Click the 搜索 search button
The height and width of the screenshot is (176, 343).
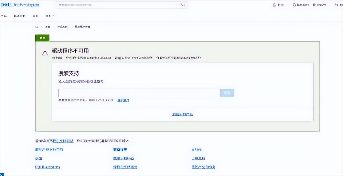coord(227,93)
